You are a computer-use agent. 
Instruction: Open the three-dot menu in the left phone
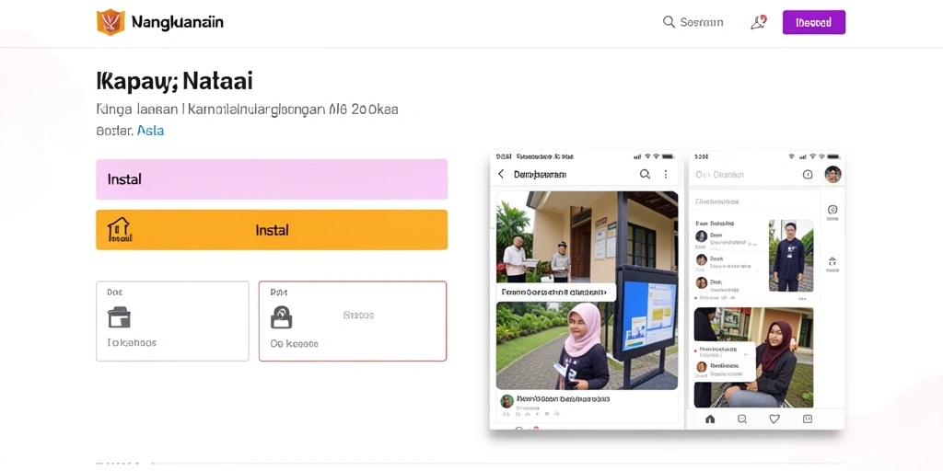point(665,174)
